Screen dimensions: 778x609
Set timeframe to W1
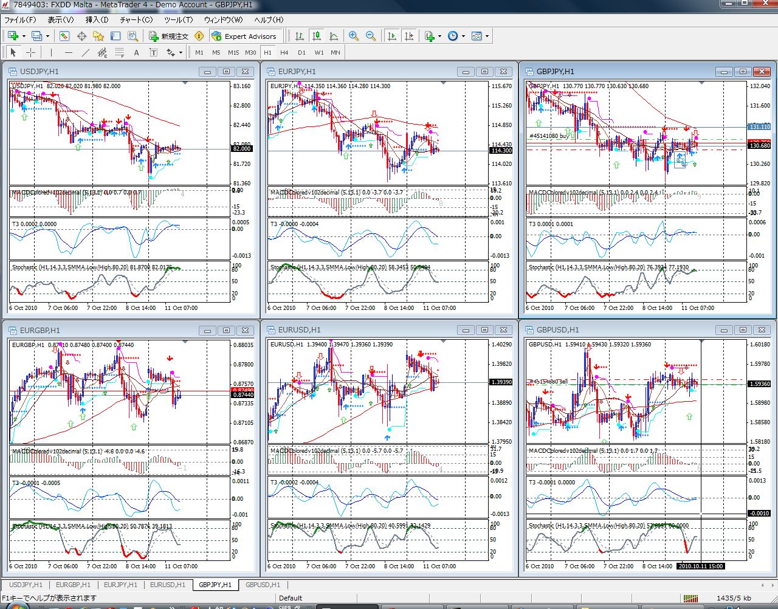319,52
